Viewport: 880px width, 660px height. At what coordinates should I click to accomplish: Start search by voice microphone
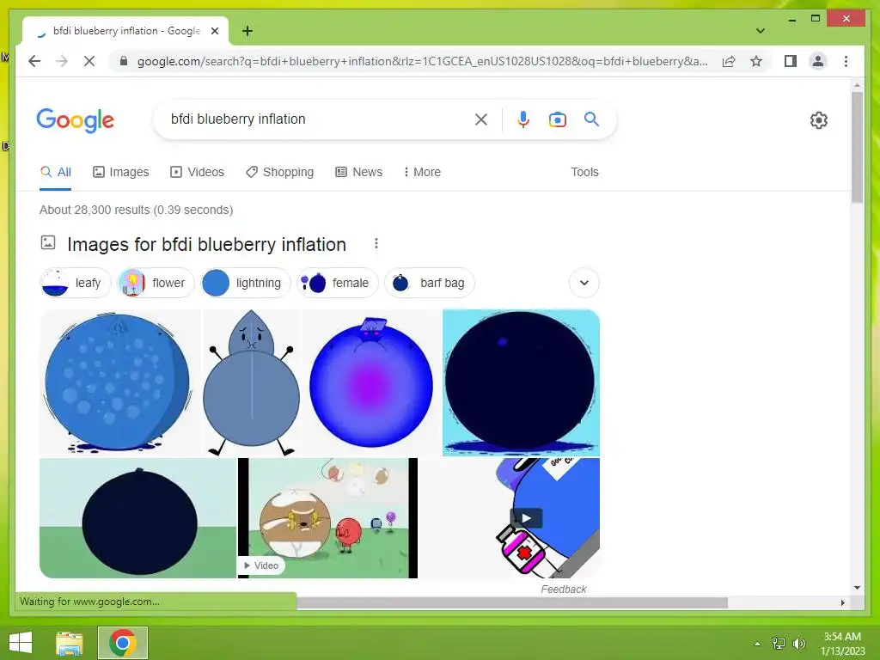tap(523, 119)
